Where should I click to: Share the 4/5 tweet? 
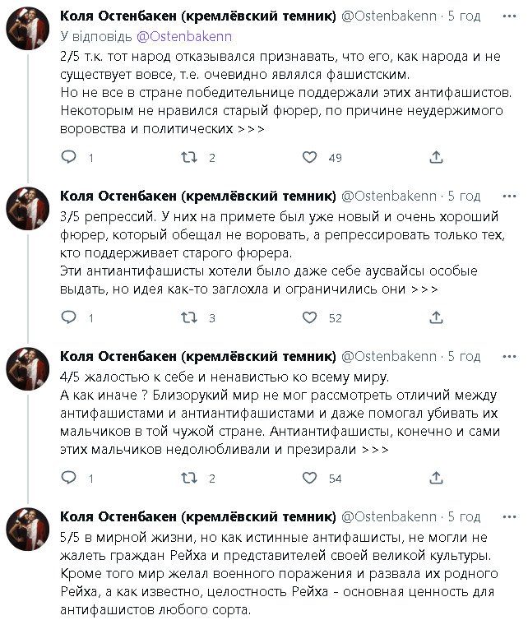coord(437,478)
